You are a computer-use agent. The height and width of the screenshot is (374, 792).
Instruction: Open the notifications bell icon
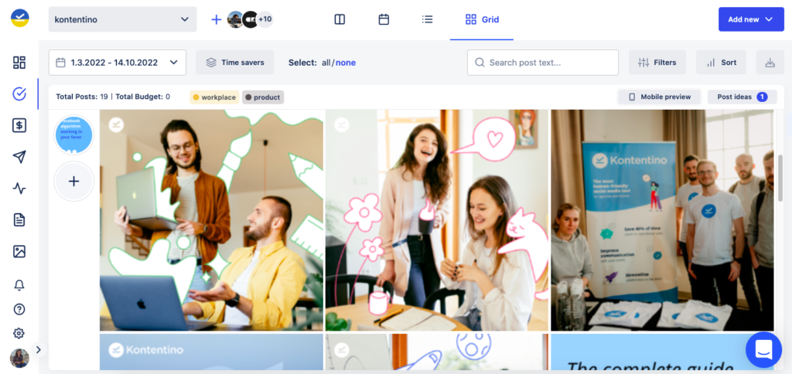[19, 285]
